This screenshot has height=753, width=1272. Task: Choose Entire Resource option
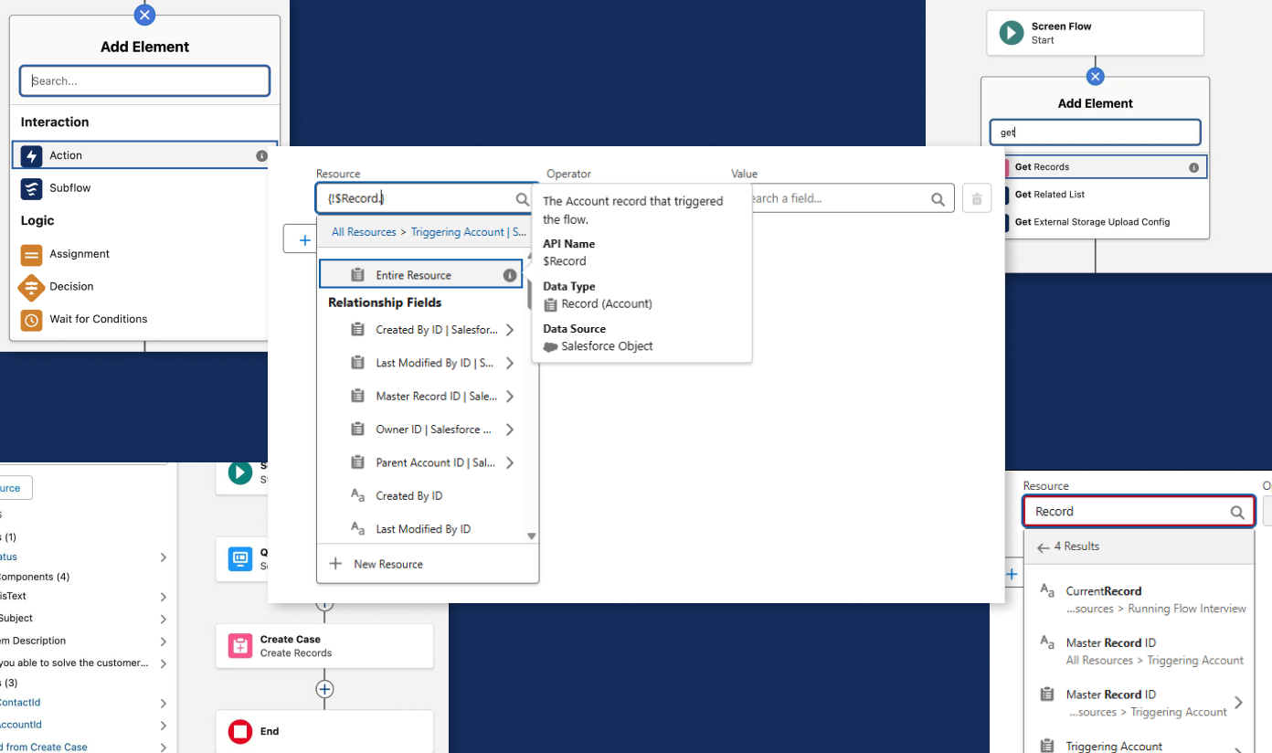(420, 275)
